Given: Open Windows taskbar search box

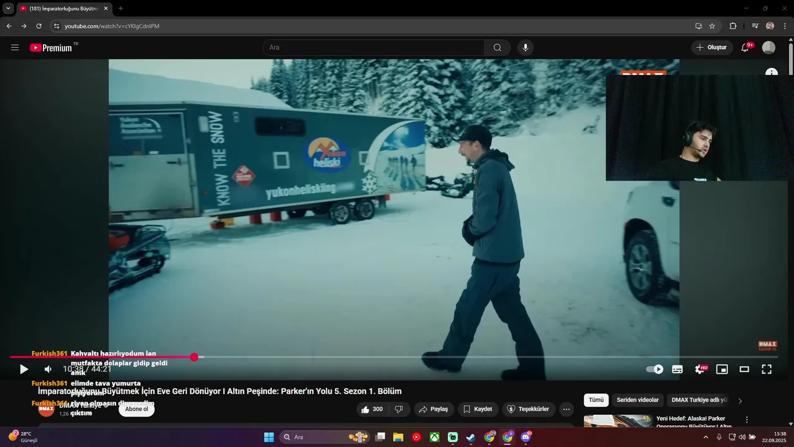Looking at the screenshot, I should click(326, 437).
